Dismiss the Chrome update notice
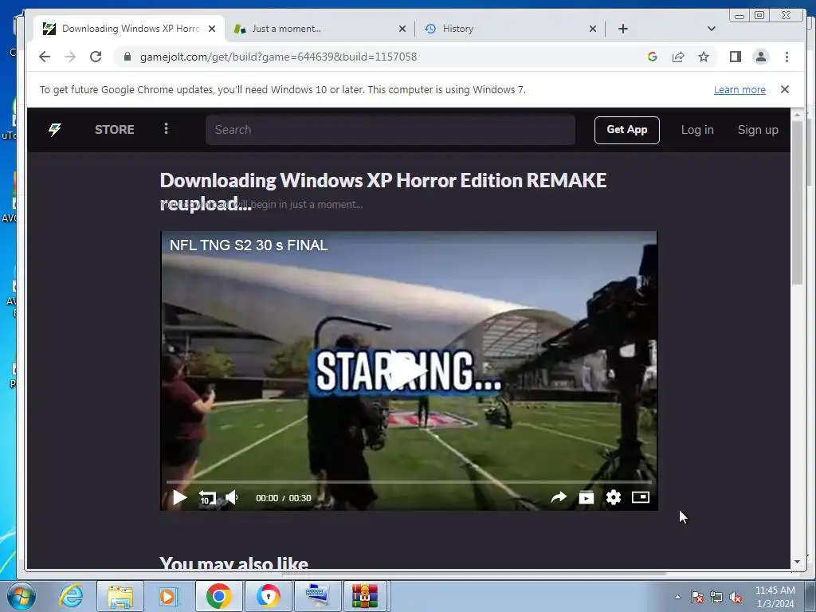This screenshot has height=612, width=816. [x=785, y=89]
